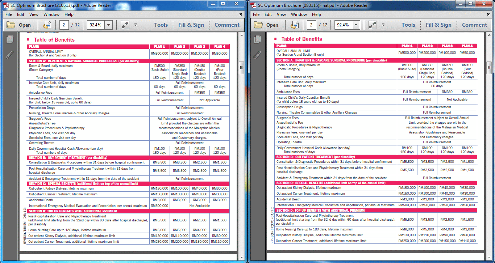Click vertical scrollbar thumb in 080115 window
Viewport: 495px width, 263px height.
click(489, 68)
